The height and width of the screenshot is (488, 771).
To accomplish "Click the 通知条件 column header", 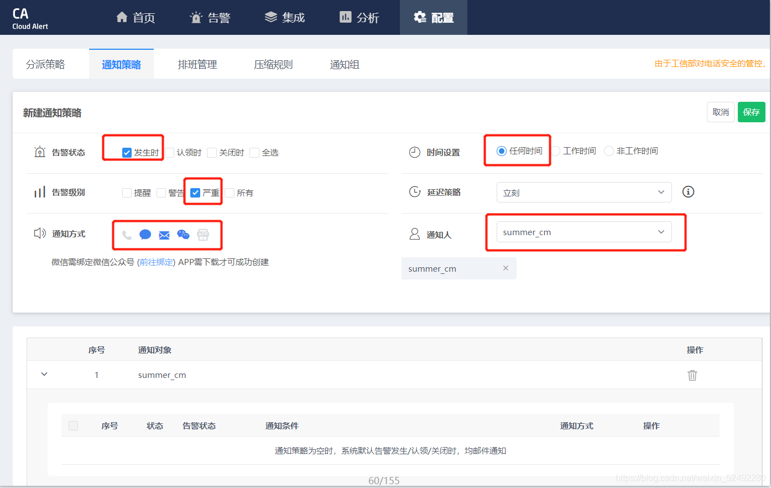I will point(282,425).
